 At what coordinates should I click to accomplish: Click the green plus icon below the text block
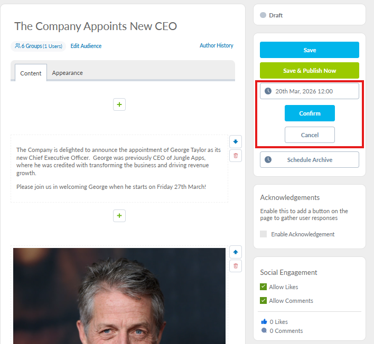coord(119,215)
